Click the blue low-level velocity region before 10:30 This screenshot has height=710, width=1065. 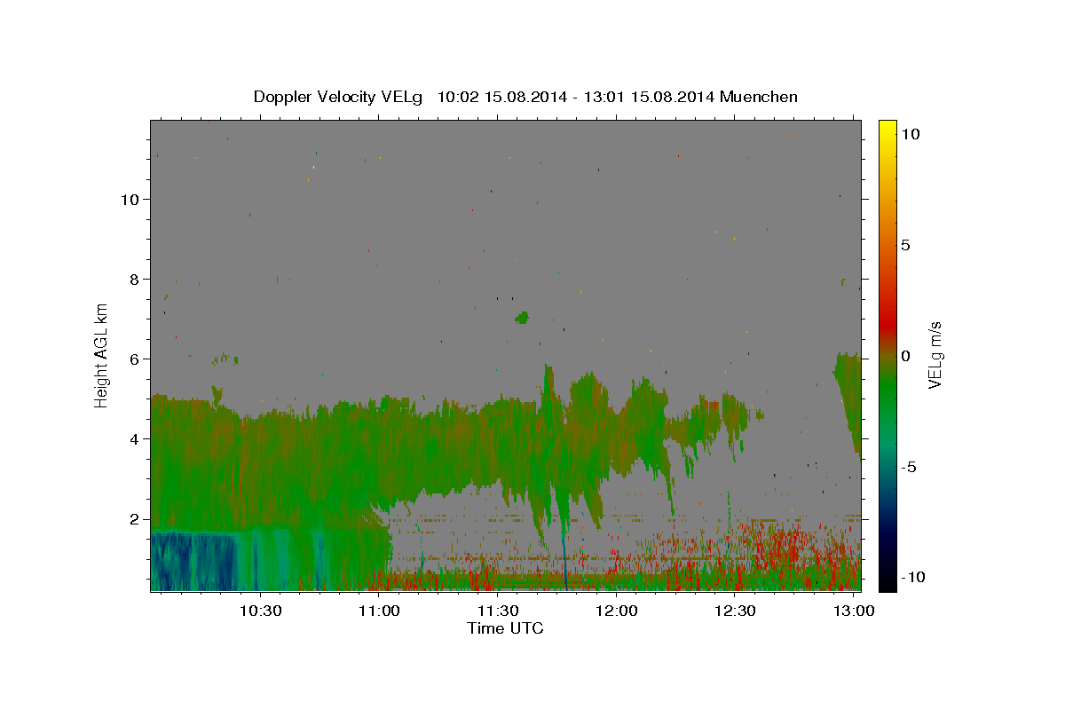point(193,561)
